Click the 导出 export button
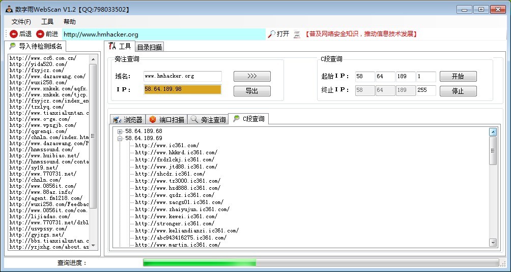 point(252,91)
